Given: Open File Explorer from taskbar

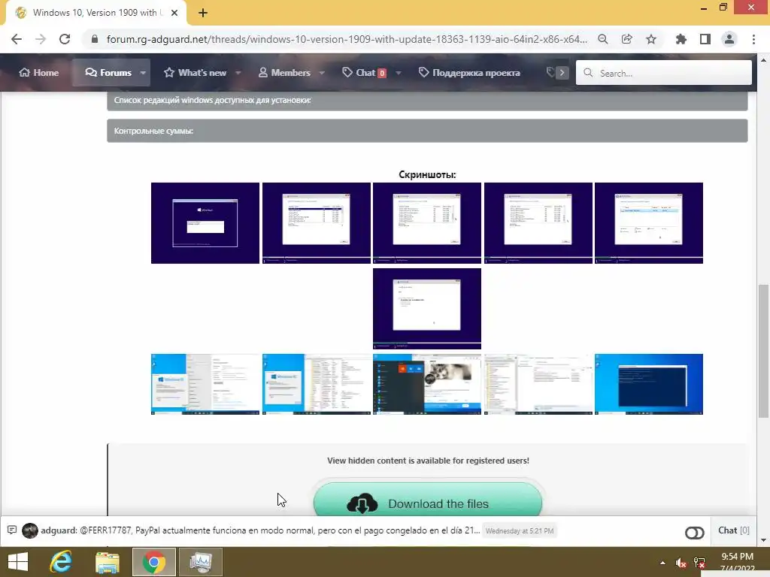Looking at the screenshot, I should click(x=108, y=562).
